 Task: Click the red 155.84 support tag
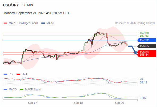click(x=147, y=55)
